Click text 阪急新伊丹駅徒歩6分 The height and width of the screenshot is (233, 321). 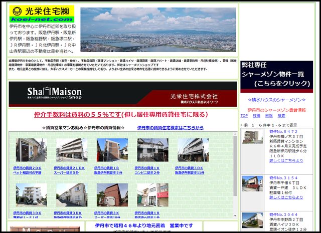tap(288, 151)
